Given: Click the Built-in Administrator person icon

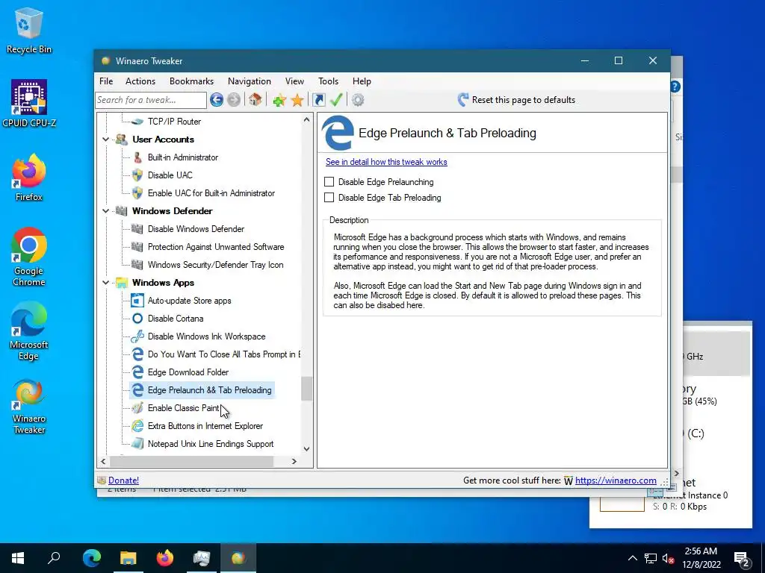Looking at the screenshot, I should [137, 157].
